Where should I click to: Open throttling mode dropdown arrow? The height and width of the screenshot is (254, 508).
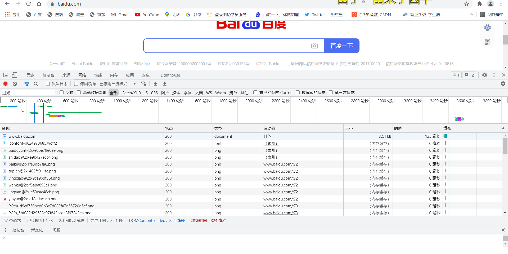coord(135,84)
